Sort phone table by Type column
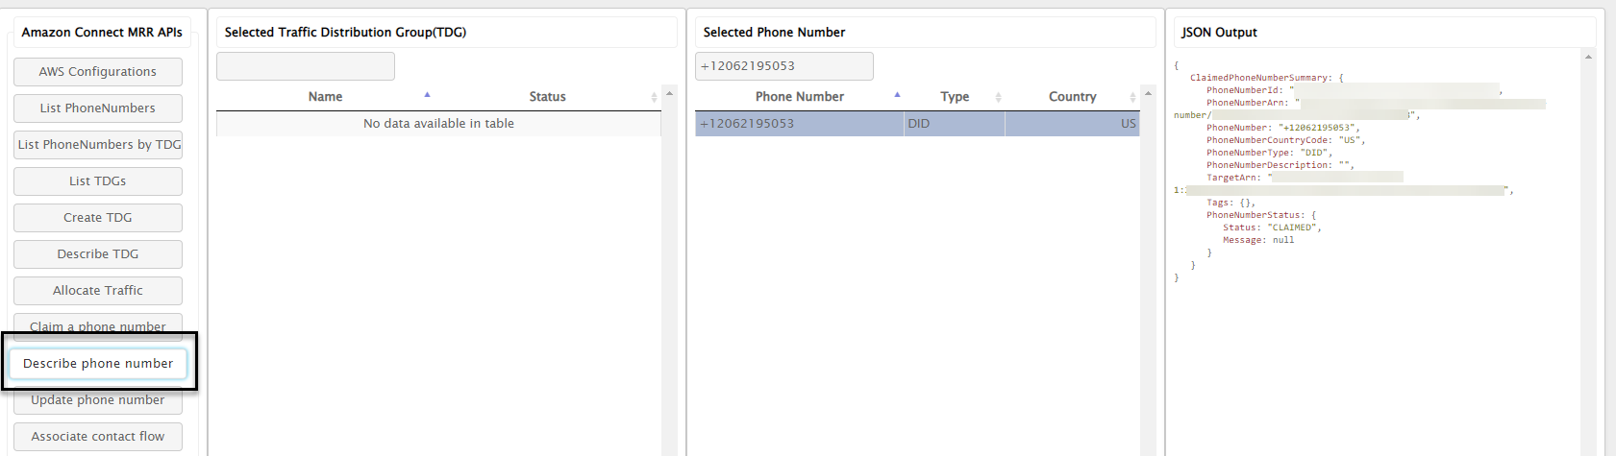This screenshot has height=456, width=1616. coord(955,97)
